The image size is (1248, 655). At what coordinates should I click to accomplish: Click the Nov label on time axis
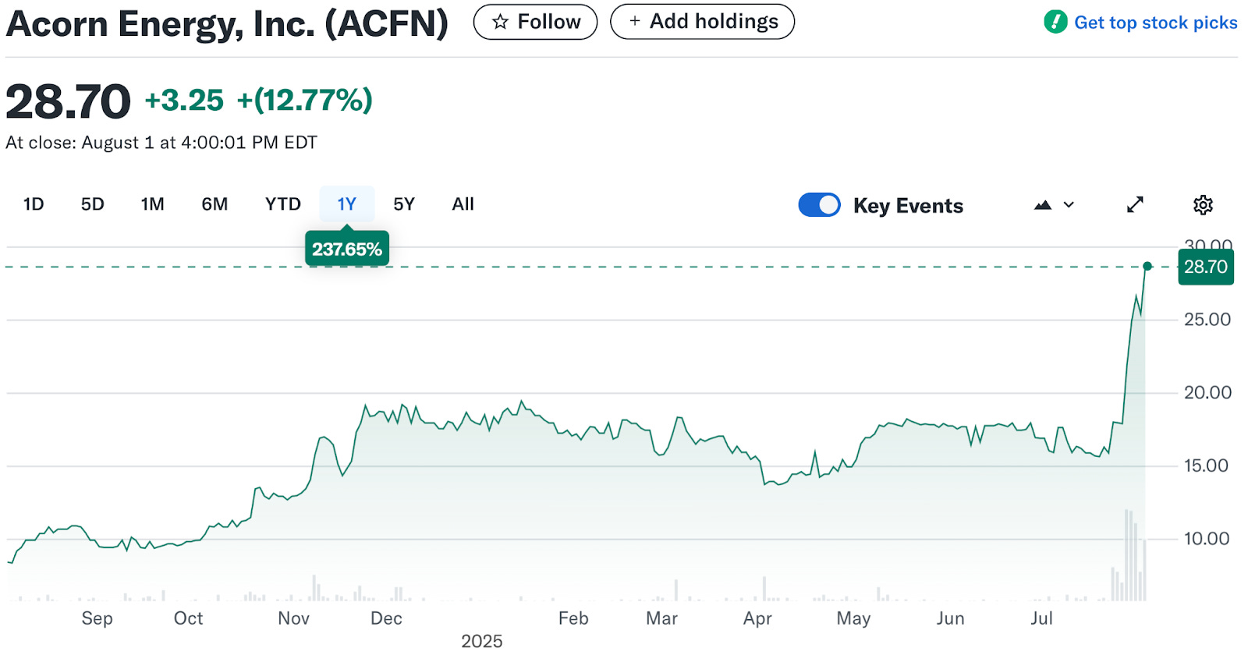point(293,618)
